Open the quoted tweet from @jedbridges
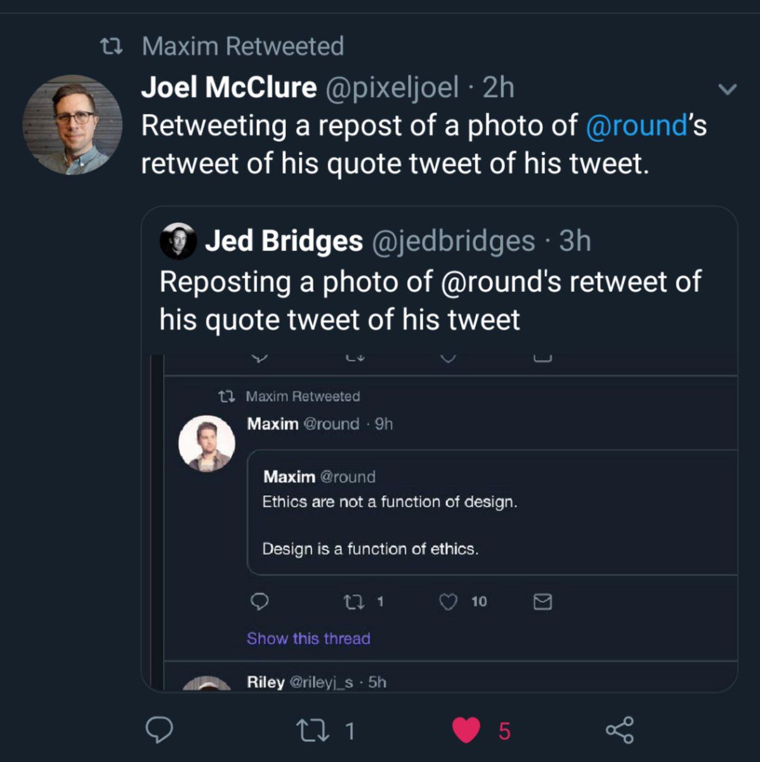 tap(438, 298)
